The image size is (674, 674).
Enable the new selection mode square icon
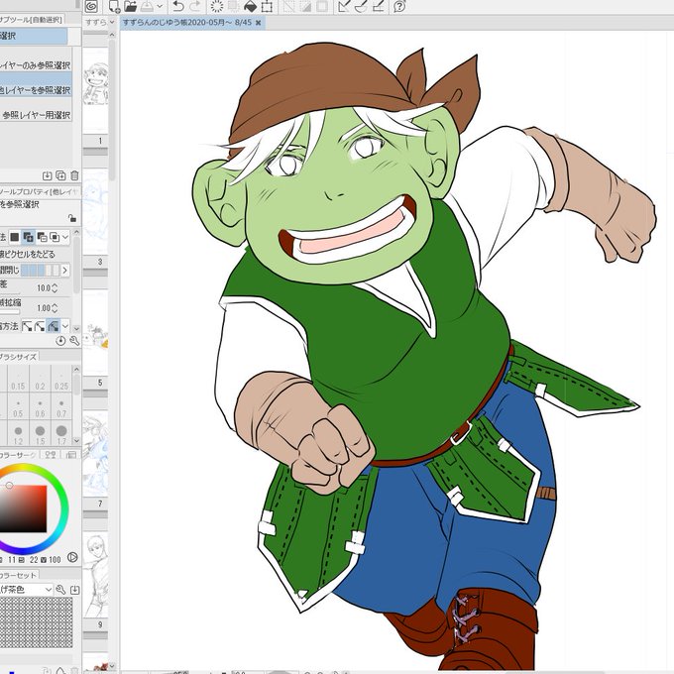pyautogui.click(x=15, y=237)
